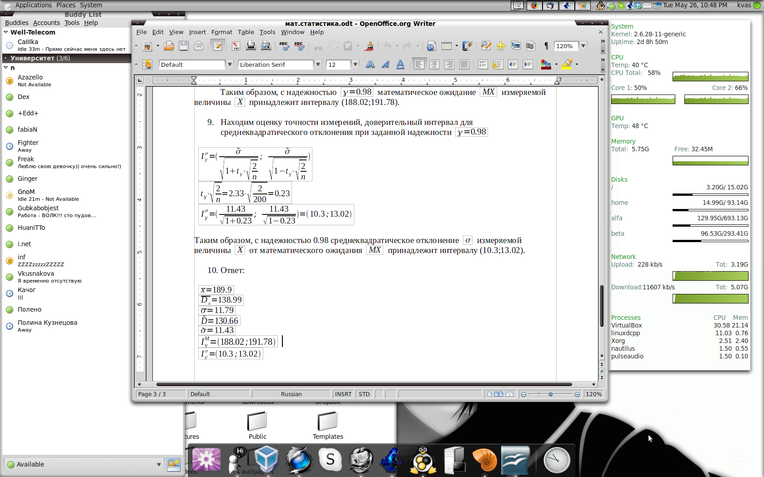
Task: Toggle Nonprinting Characters pilcrow
Action: coord(546,46)
